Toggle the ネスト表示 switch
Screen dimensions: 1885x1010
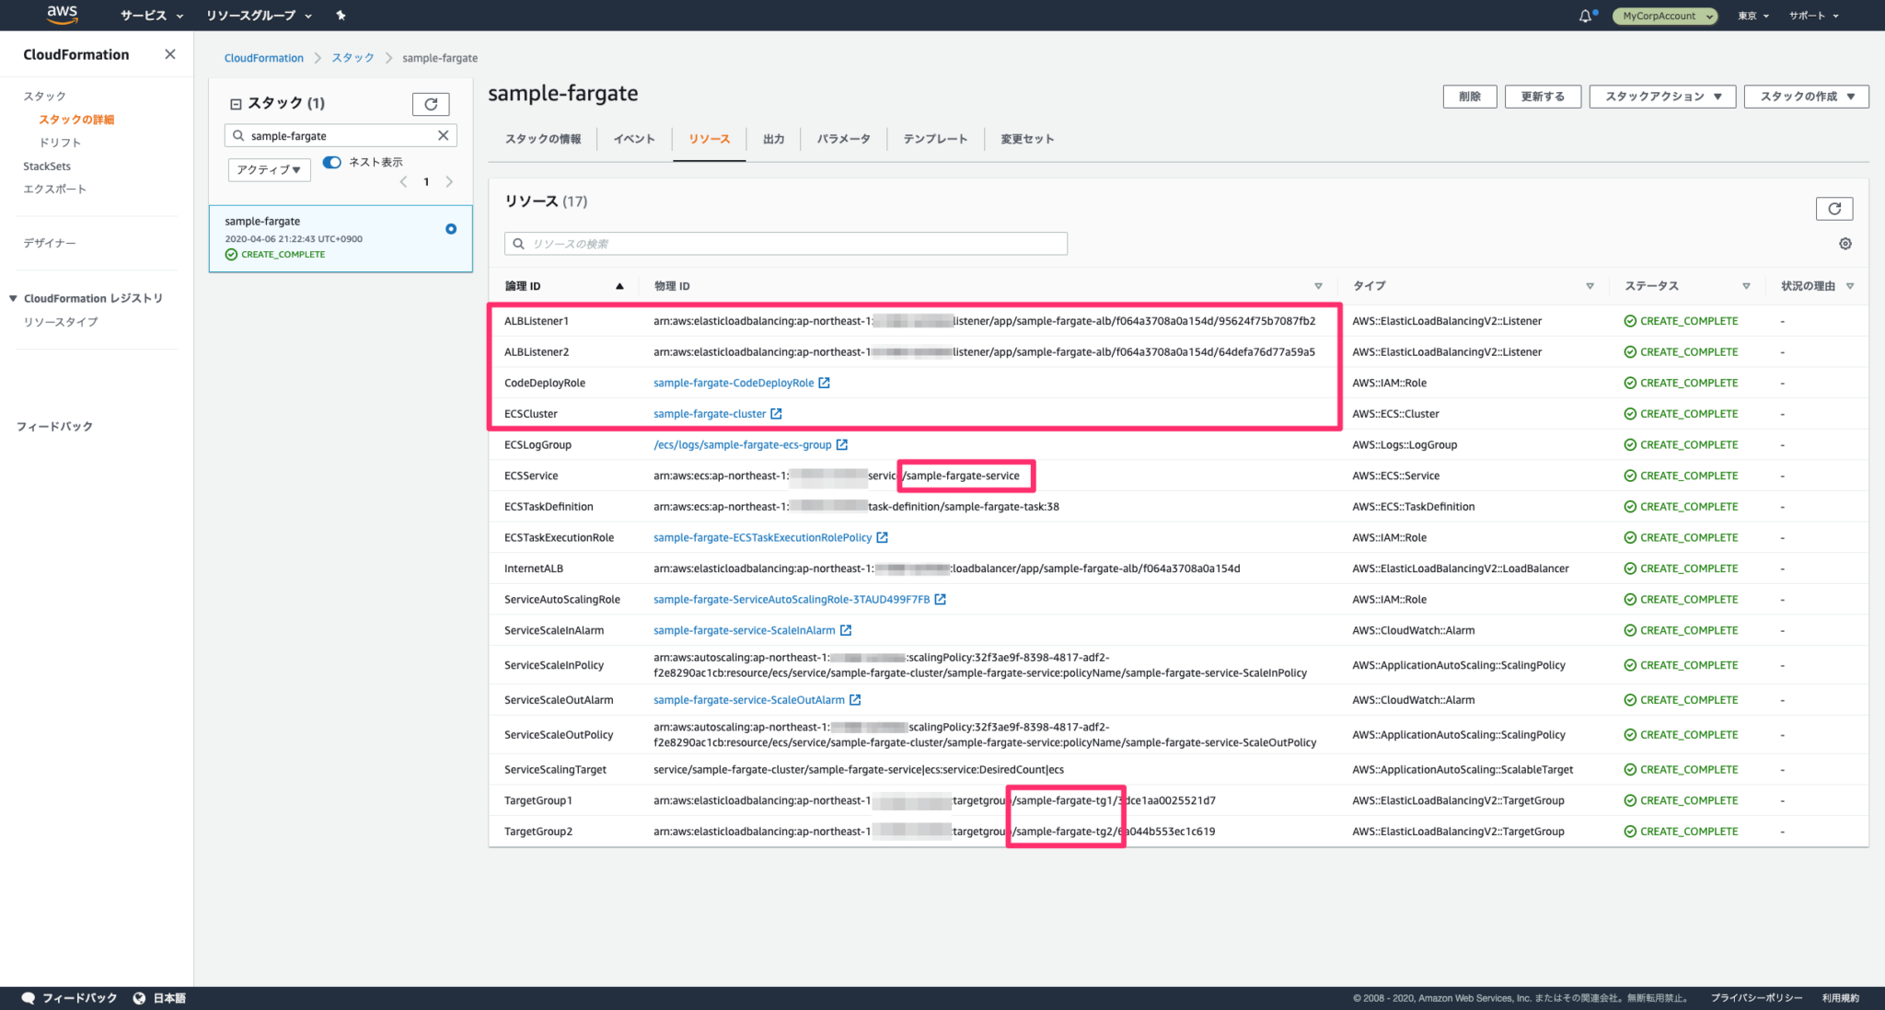pos(331,162)
